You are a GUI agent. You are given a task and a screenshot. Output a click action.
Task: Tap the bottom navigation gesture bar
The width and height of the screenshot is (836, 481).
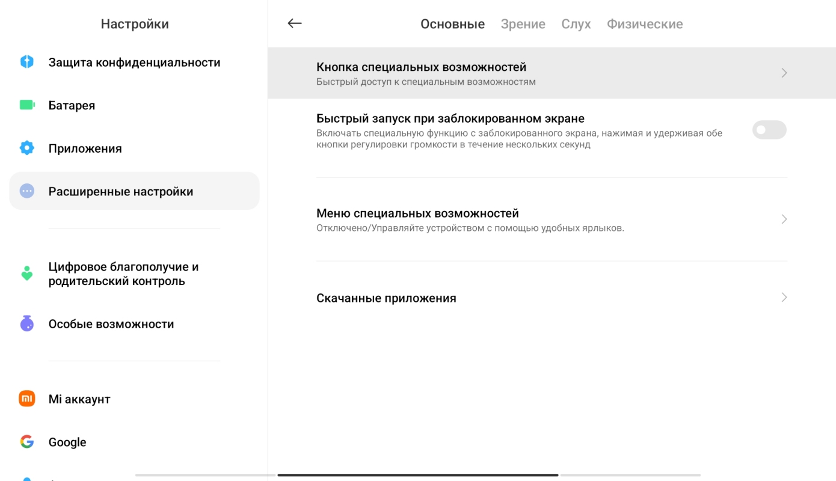417,475
